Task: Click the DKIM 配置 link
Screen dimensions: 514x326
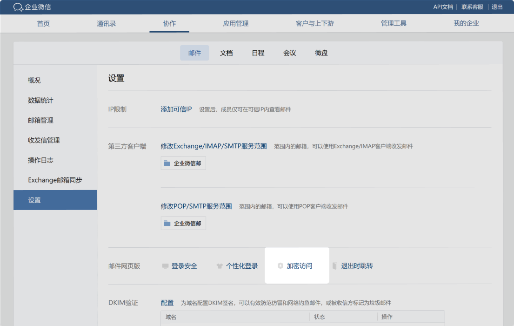Action: (167, 303)
